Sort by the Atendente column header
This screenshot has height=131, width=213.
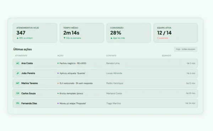point(21,56)
